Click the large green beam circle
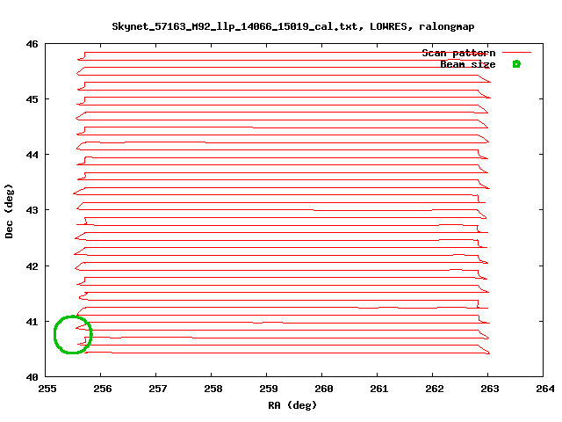This screenshot has width=562, height=422. coord(73,334)
